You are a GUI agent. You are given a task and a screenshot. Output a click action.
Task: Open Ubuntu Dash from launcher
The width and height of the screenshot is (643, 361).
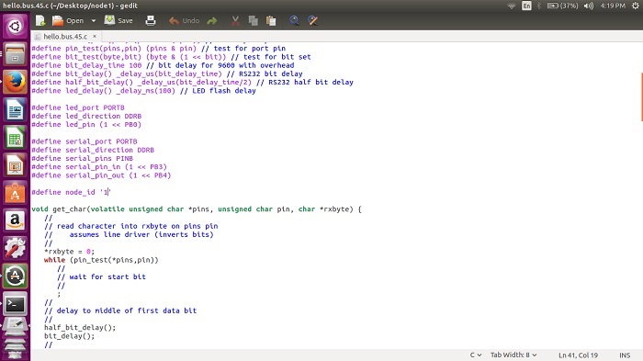[x=16, y=27]
